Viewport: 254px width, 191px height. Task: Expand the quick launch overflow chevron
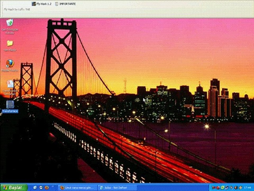pos(53,186)
